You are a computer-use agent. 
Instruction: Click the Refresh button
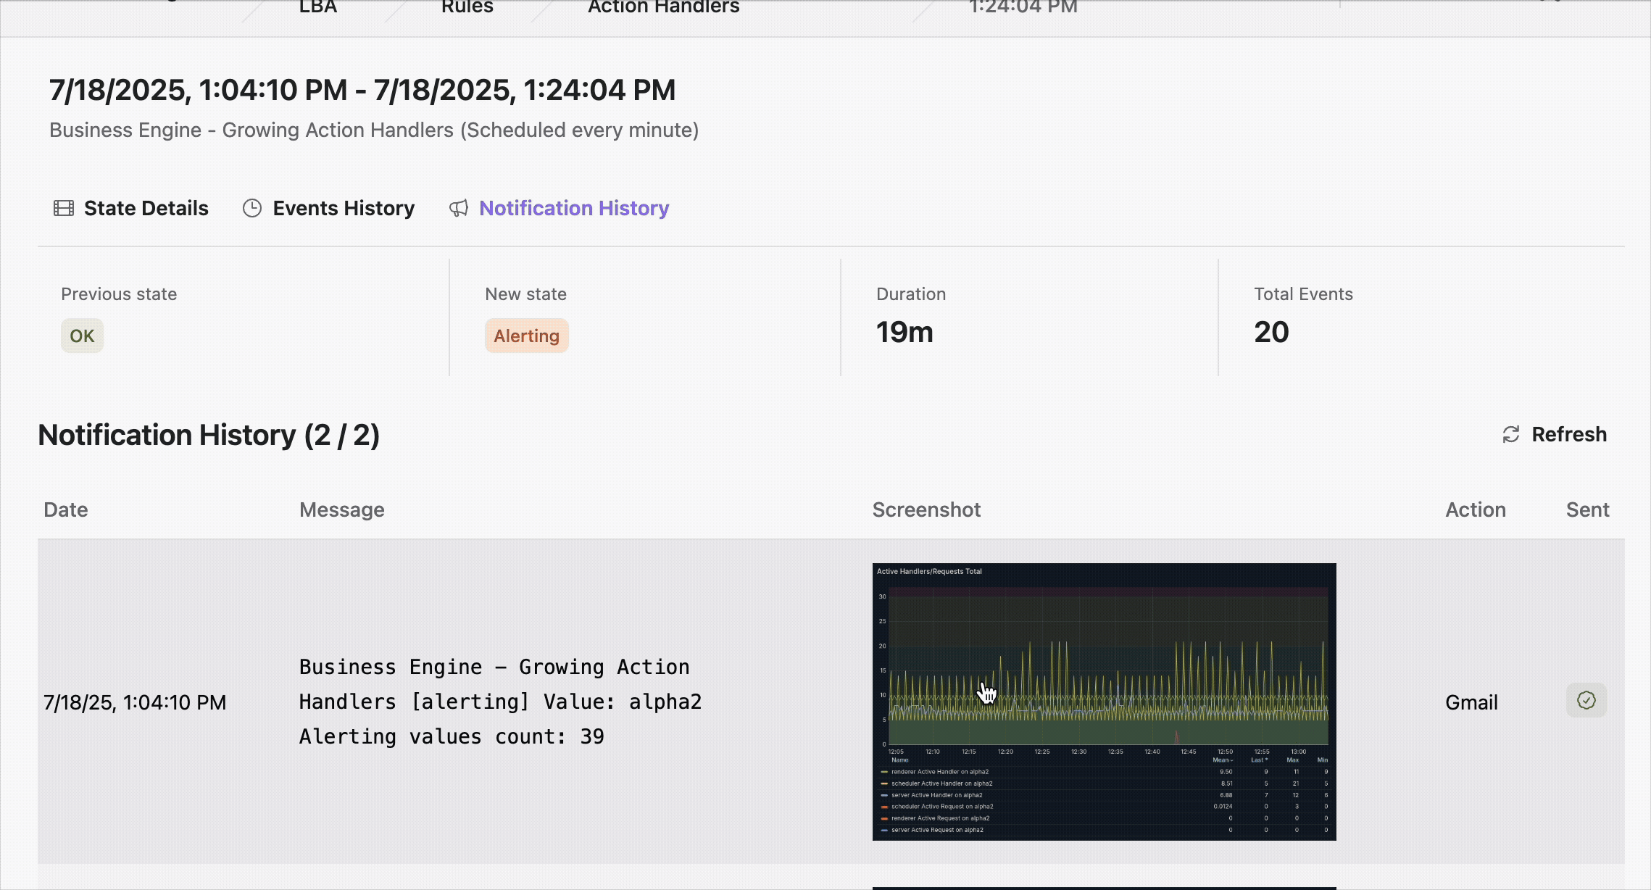coord(1555,434)
